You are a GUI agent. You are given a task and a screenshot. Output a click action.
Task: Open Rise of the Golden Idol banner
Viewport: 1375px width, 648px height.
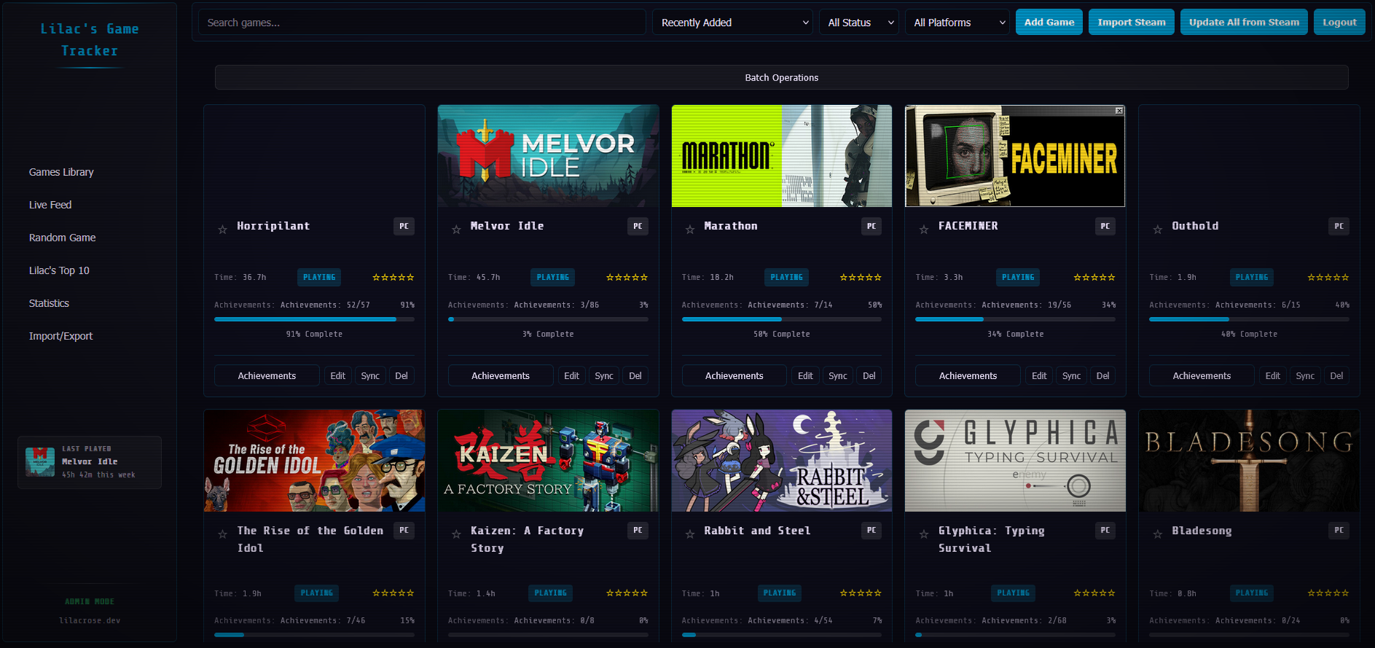pyautogui.click(x=314, y=461)
